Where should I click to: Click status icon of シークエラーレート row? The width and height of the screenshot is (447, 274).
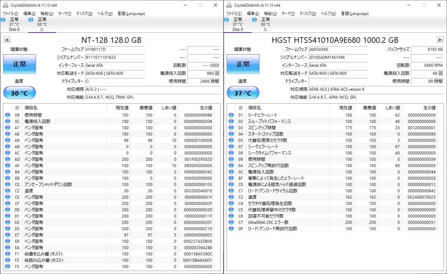tap(231, 147)
